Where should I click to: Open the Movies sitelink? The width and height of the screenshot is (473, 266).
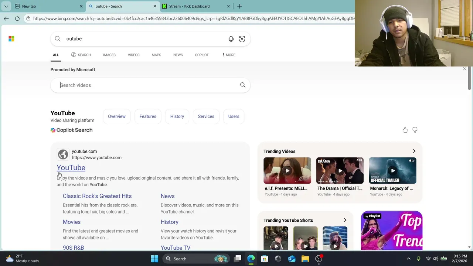point(72,222)
